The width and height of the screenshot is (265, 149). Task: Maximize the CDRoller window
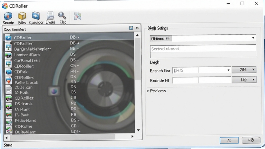click(242, 3)
